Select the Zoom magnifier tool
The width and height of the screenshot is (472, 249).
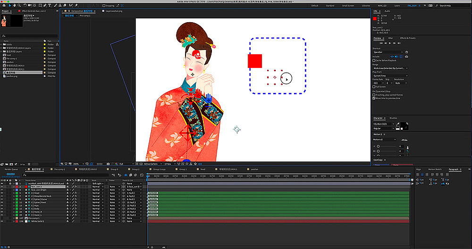(19, 5)
